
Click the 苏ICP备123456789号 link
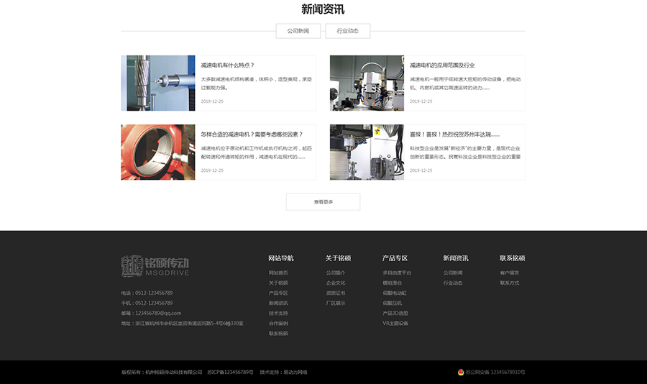[230, 372]
